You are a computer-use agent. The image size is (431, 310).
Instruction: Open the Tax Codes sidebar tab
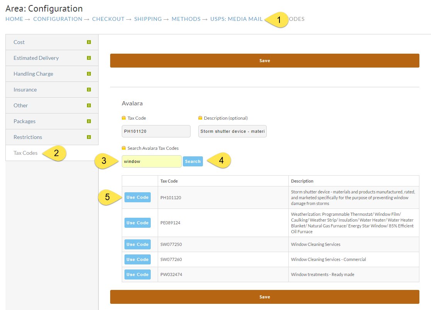point(26,153)
